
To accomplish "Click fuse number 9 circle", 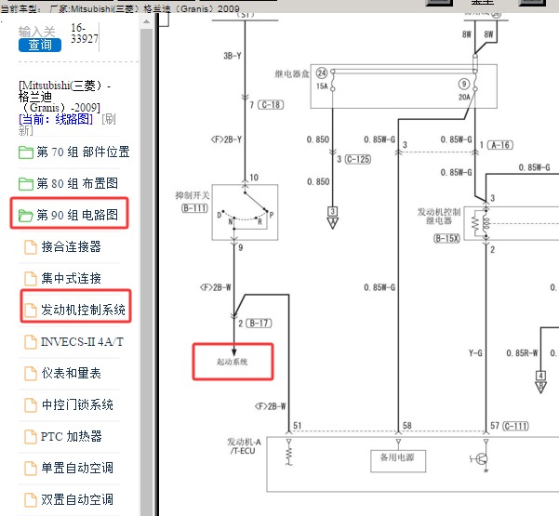I will (464, 84).
